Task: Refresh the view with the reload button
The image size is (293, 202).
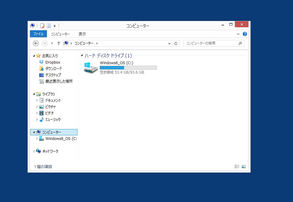Action: [176, 43]
